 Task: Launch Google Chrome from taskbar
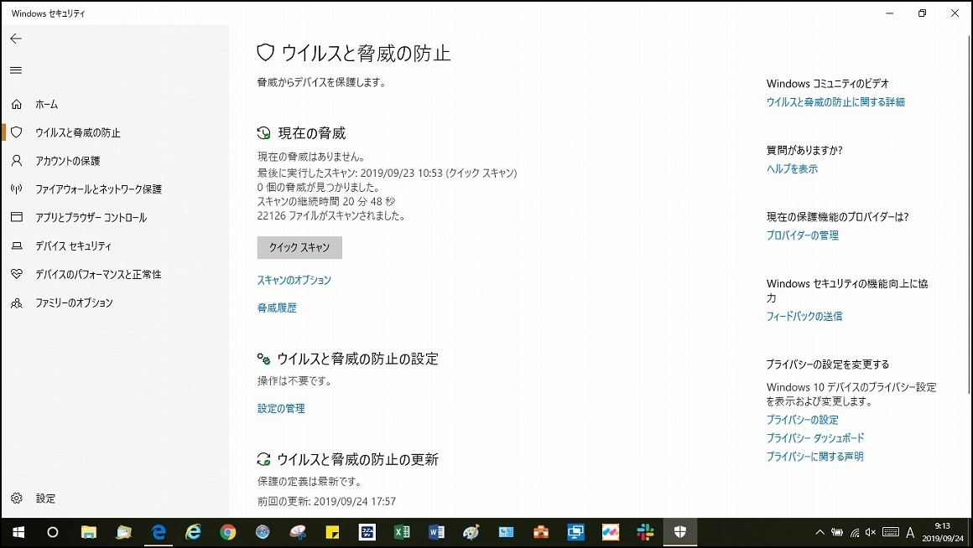click(228, 533)
